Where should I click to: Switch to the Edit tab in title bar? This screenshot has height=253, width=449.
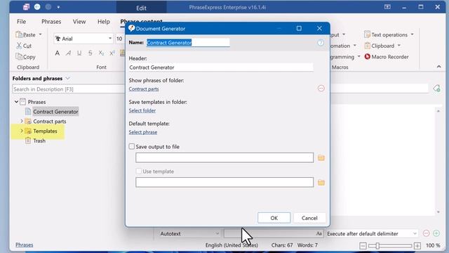point(141,8)
